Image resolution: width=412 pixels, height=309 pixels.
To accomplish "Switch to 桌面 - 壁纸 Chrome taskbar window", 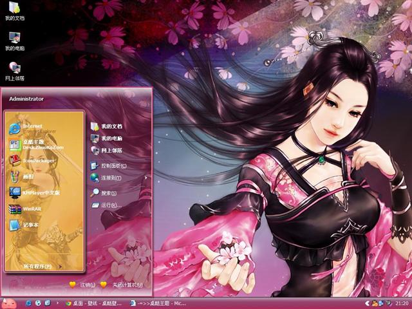I will coord(94,303).
